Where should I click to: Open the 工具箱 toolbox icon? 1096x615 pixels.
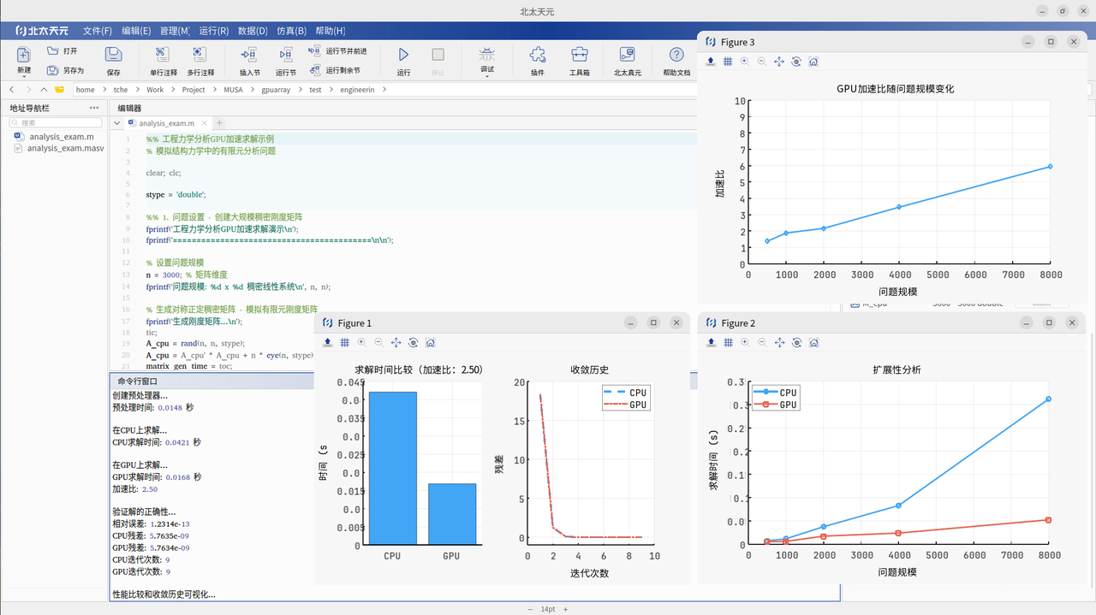click(580, 55)
